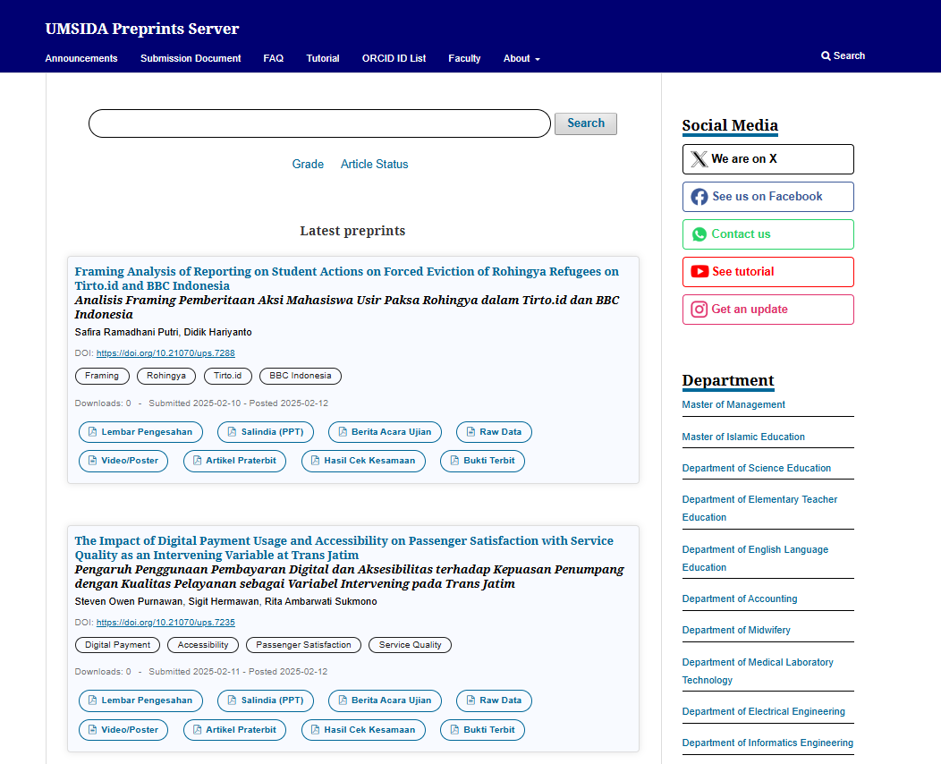941x764 pixels.
Task: Click the gray Search button
Action: coord(586,123)
